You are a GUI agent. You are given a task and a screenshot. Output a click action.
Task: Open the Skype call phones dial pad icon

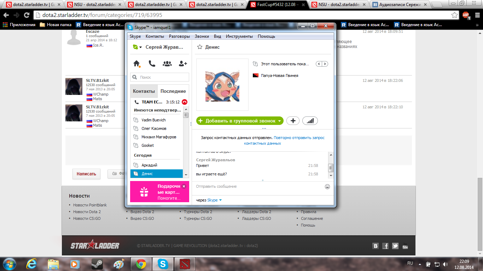click(x=152, y=64)
